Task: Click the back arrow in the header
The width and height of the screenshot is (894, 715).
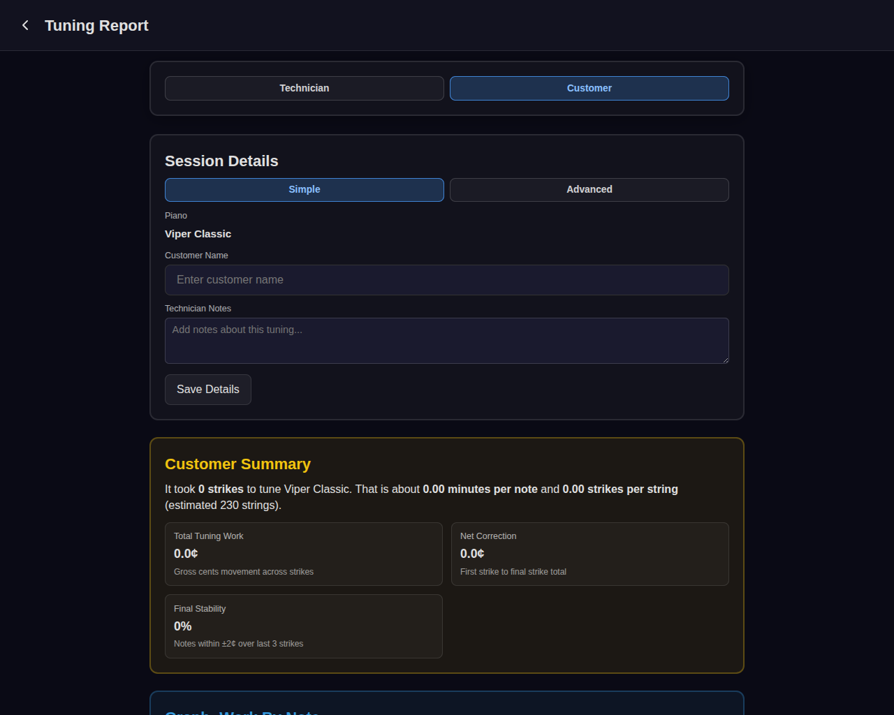Action: click(x=25, y=25)
